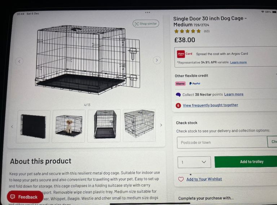Click Learn more link for APR

tap(238, 62)
